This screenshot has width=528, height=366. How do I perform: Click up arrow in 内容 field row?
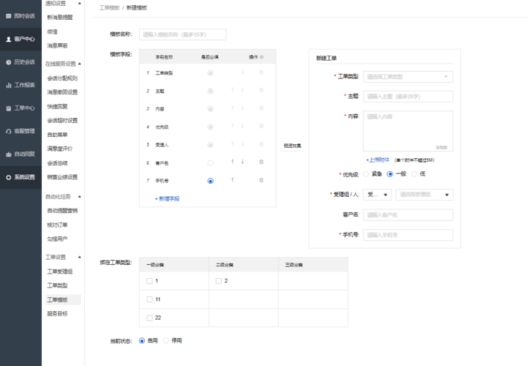click(232, 108)
